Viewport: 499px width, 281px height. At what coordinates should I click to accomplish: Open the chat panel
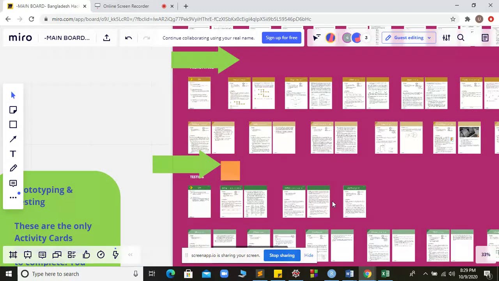coord(57,255)
